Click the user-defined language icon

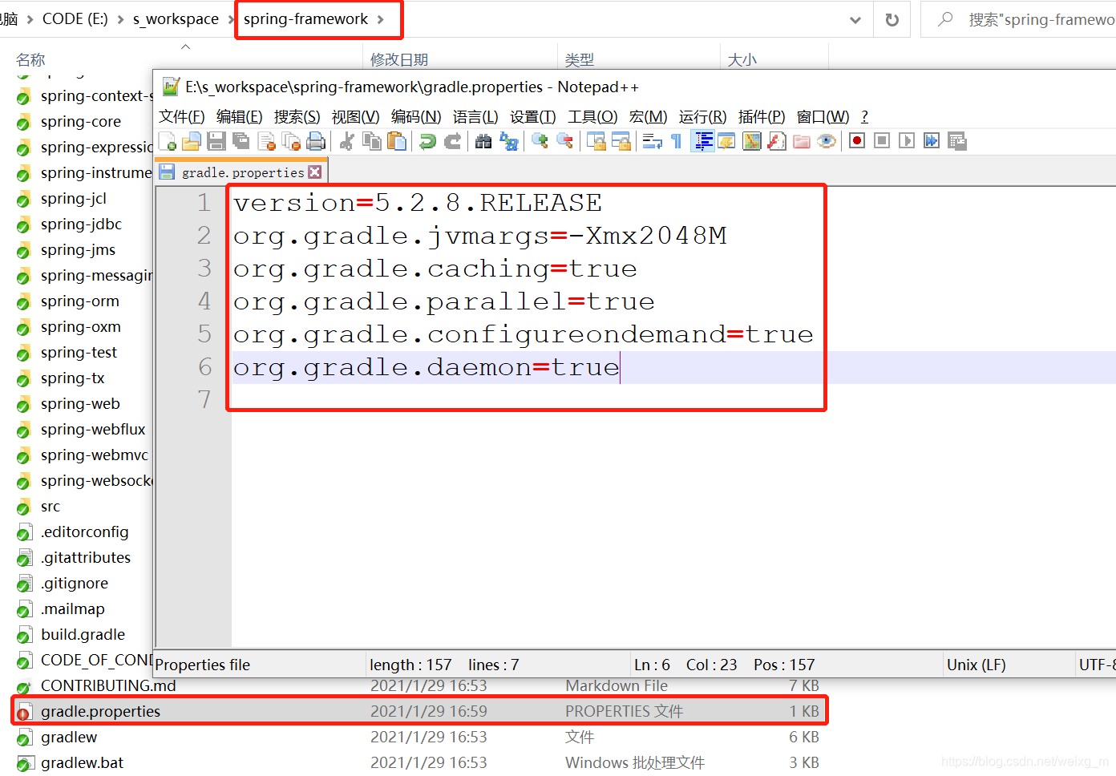coord(726,141)
